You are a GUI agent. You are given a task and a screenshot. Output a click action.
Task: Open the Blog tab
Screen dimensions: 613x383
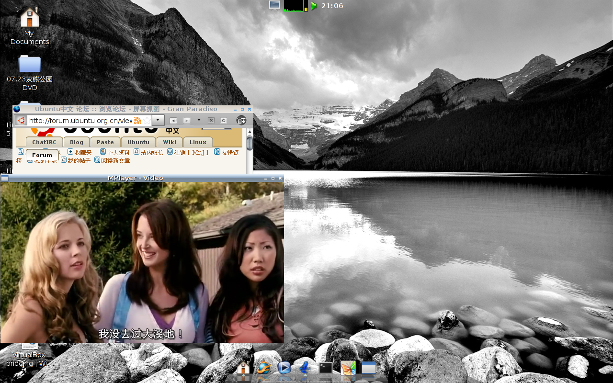tap(77, 142)
